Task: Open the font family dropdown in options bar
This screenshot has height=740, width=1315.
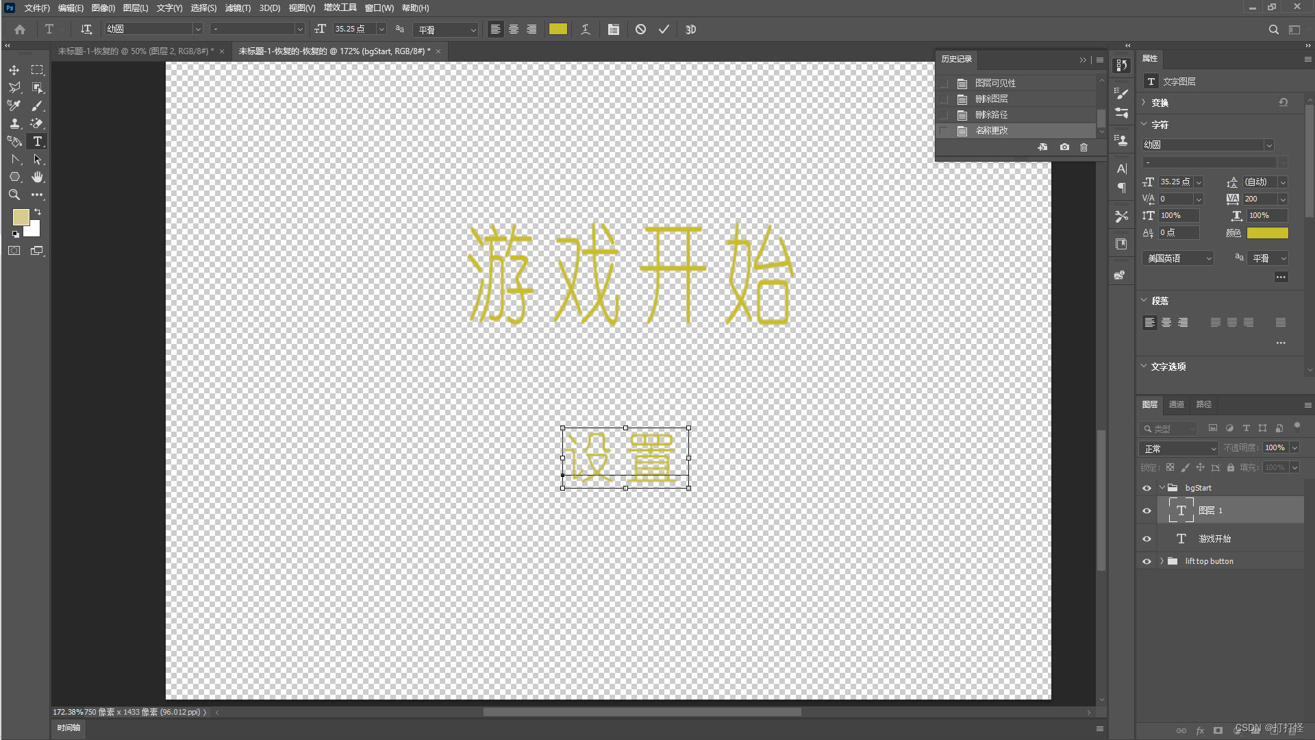Action: tap(197, 29)
